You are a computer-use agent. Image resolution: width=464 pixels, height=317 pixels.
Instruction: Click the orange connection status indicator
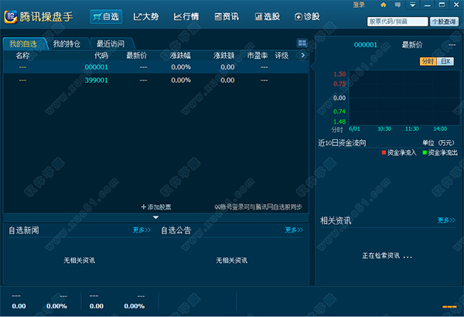(449, 307)
